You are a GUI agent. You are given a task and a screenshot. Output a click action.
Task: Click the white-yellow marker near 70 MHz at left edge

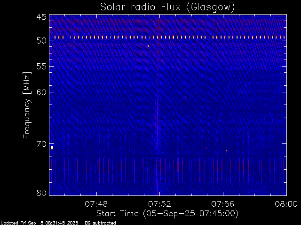coord(52,147)
